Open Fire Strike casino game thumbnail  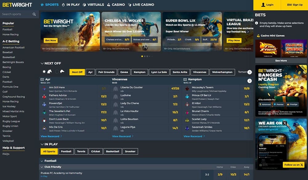point(268,48)
